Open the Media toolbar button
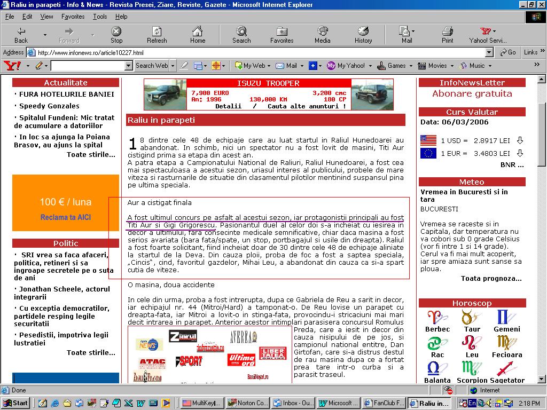547x410 pixels. [322, 35]
